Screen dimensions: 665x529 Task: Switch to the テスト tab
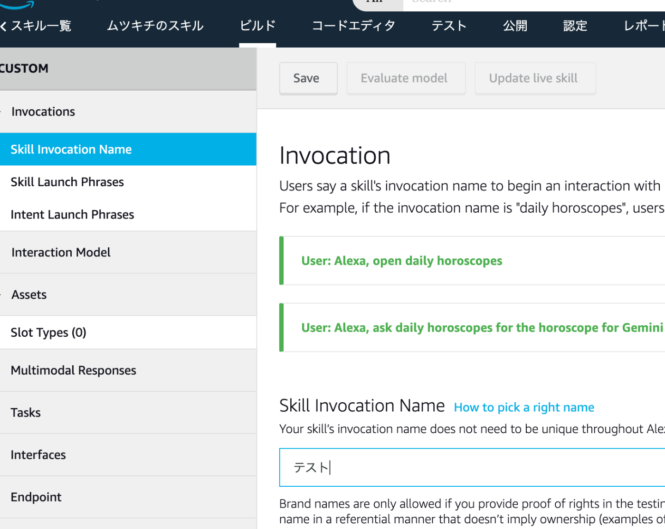pos(449,26)
